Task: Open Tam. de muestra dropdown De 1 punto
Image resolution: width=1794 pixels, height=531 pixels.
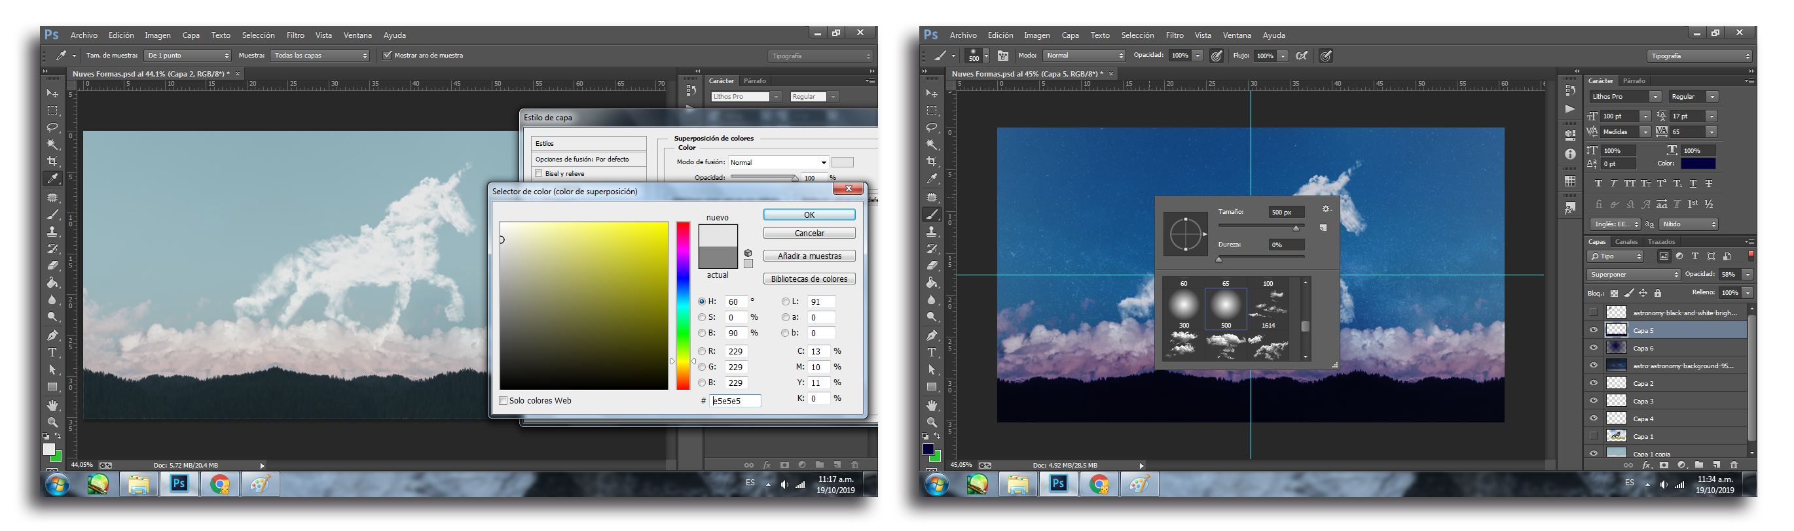Action: (x=187, y=55)
